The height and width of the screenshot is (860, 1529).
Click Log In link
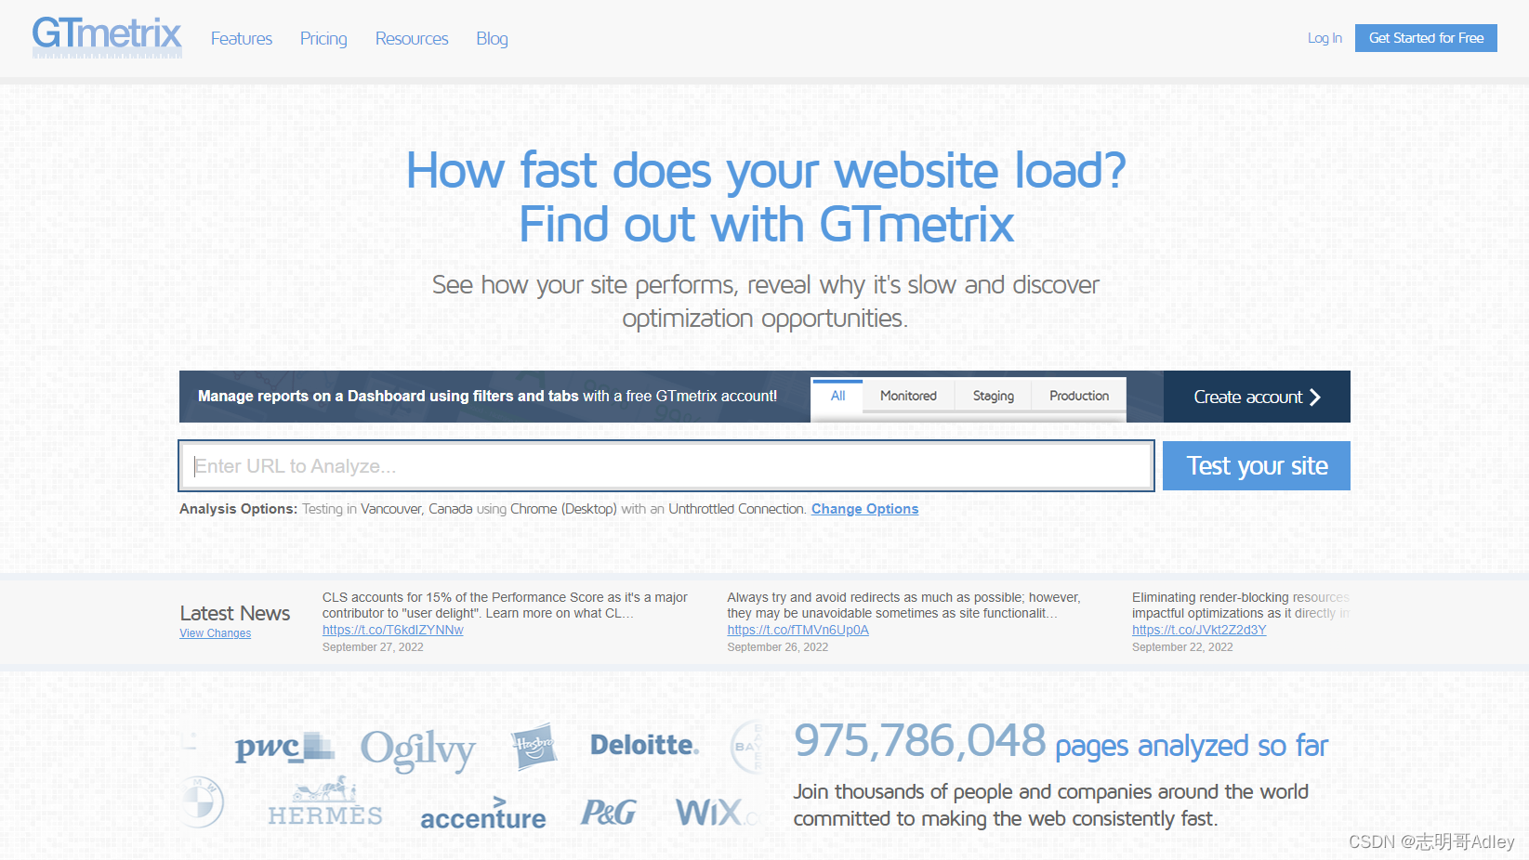pyautogui.click(x=1325, y=38)
